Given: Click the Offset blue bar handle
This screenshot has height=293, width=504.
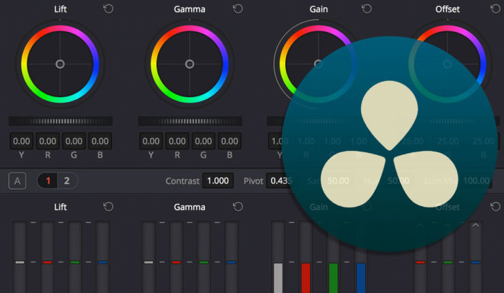Looking at the screenshot, I should [x=475, y=262].
